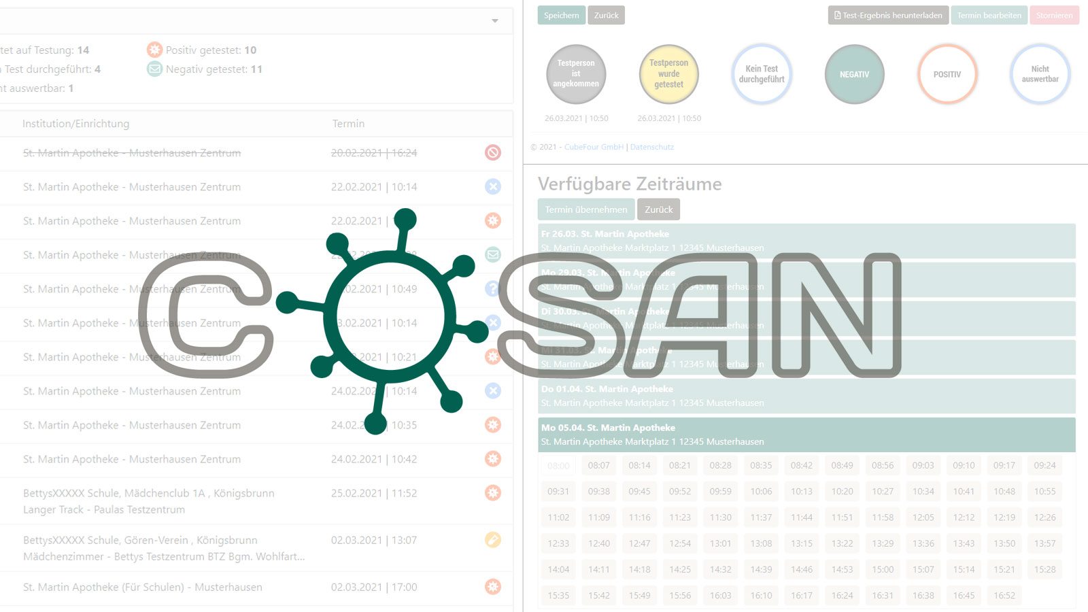
Task: Select the 13:01 time slot
Action: pos(721,543)
